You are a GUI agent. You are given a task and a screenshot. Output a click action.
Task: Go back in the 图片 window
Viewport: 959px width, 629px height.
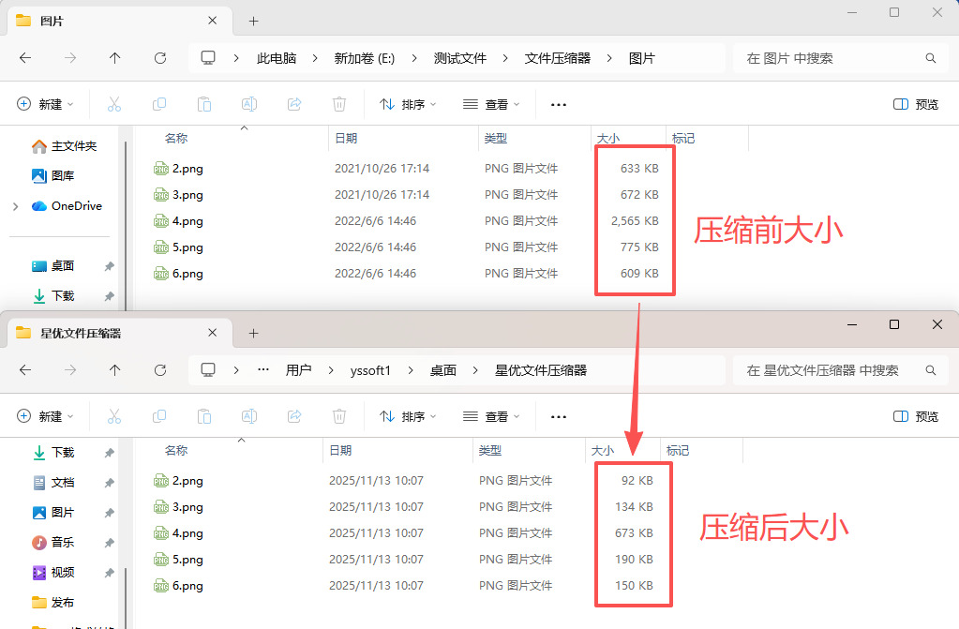[x=25, y=58]
